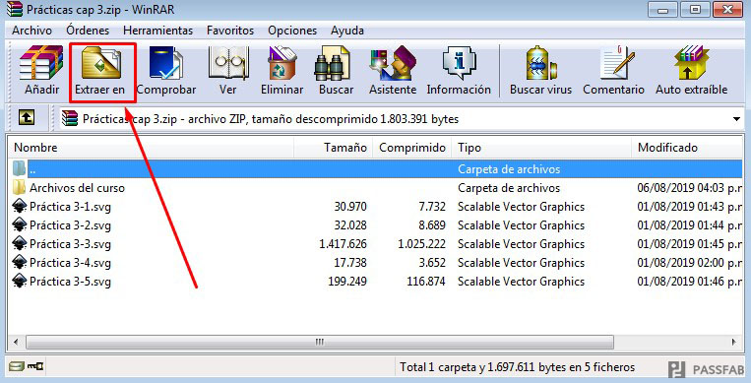Viewport: 751px width, 383px height.
Task: Expand the archive path dropdown arrow
Action: [736, 119]
